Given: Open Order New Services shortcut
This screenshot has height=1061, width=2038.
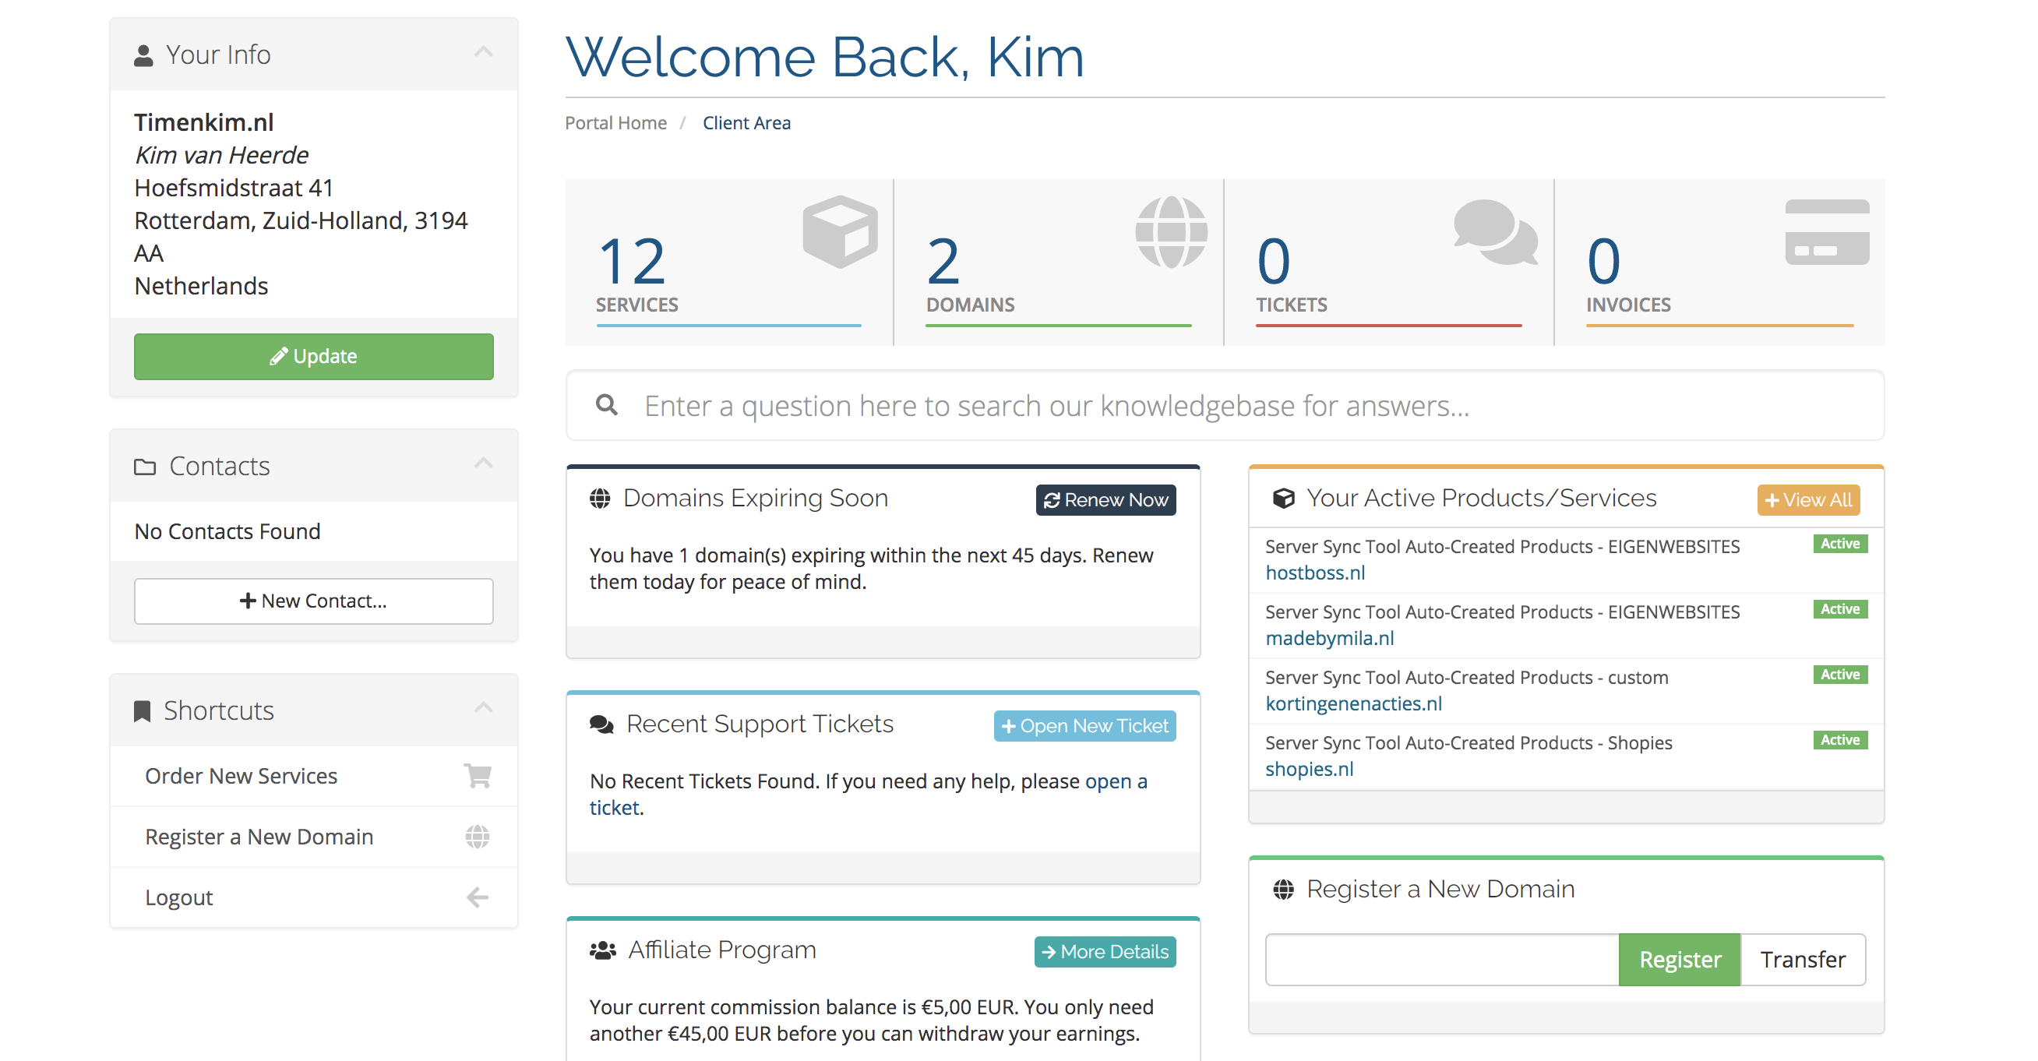Looking at the screenshot, I should (242, 775).
